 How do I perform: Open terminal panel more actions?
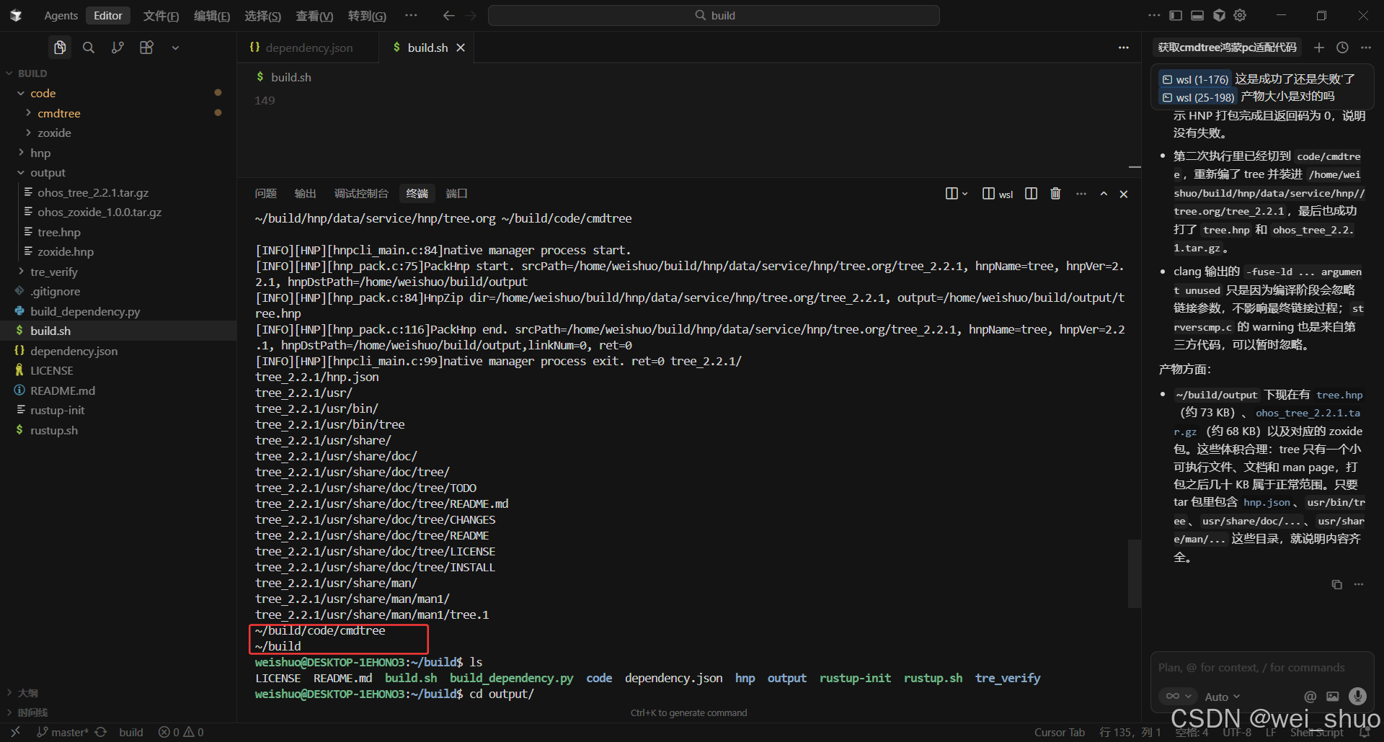(x=1081, y=194)
